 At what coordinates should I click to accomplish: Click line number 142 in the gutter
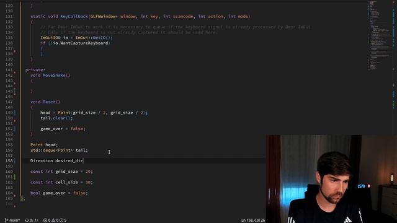click(9, 75)
